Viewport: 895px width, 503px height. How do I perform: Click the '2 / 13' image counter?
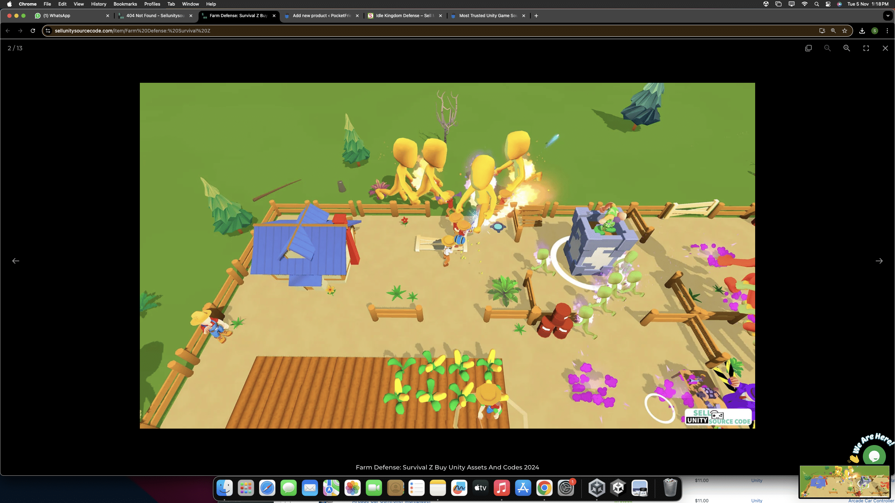(x=15, y=48)
